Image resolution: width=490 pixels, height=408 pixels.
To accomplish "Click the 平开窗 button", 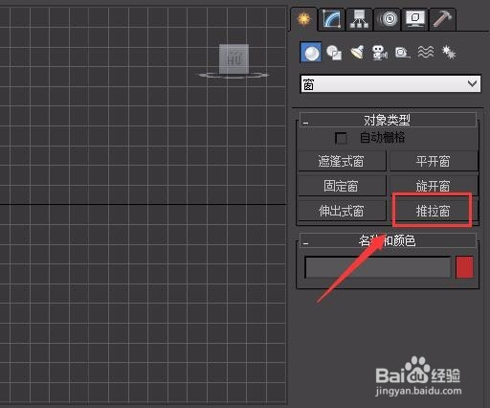I will click(434, 161).
